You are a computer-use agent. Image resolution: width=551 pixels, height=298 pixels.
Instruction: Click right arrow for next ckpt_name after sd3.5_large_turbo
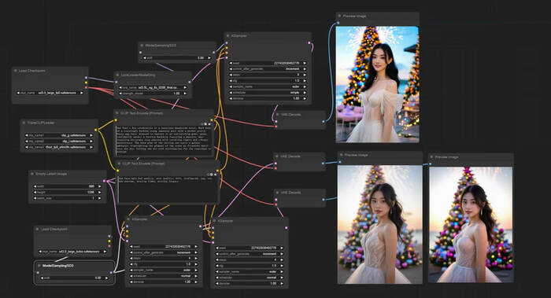pos(105,252)
